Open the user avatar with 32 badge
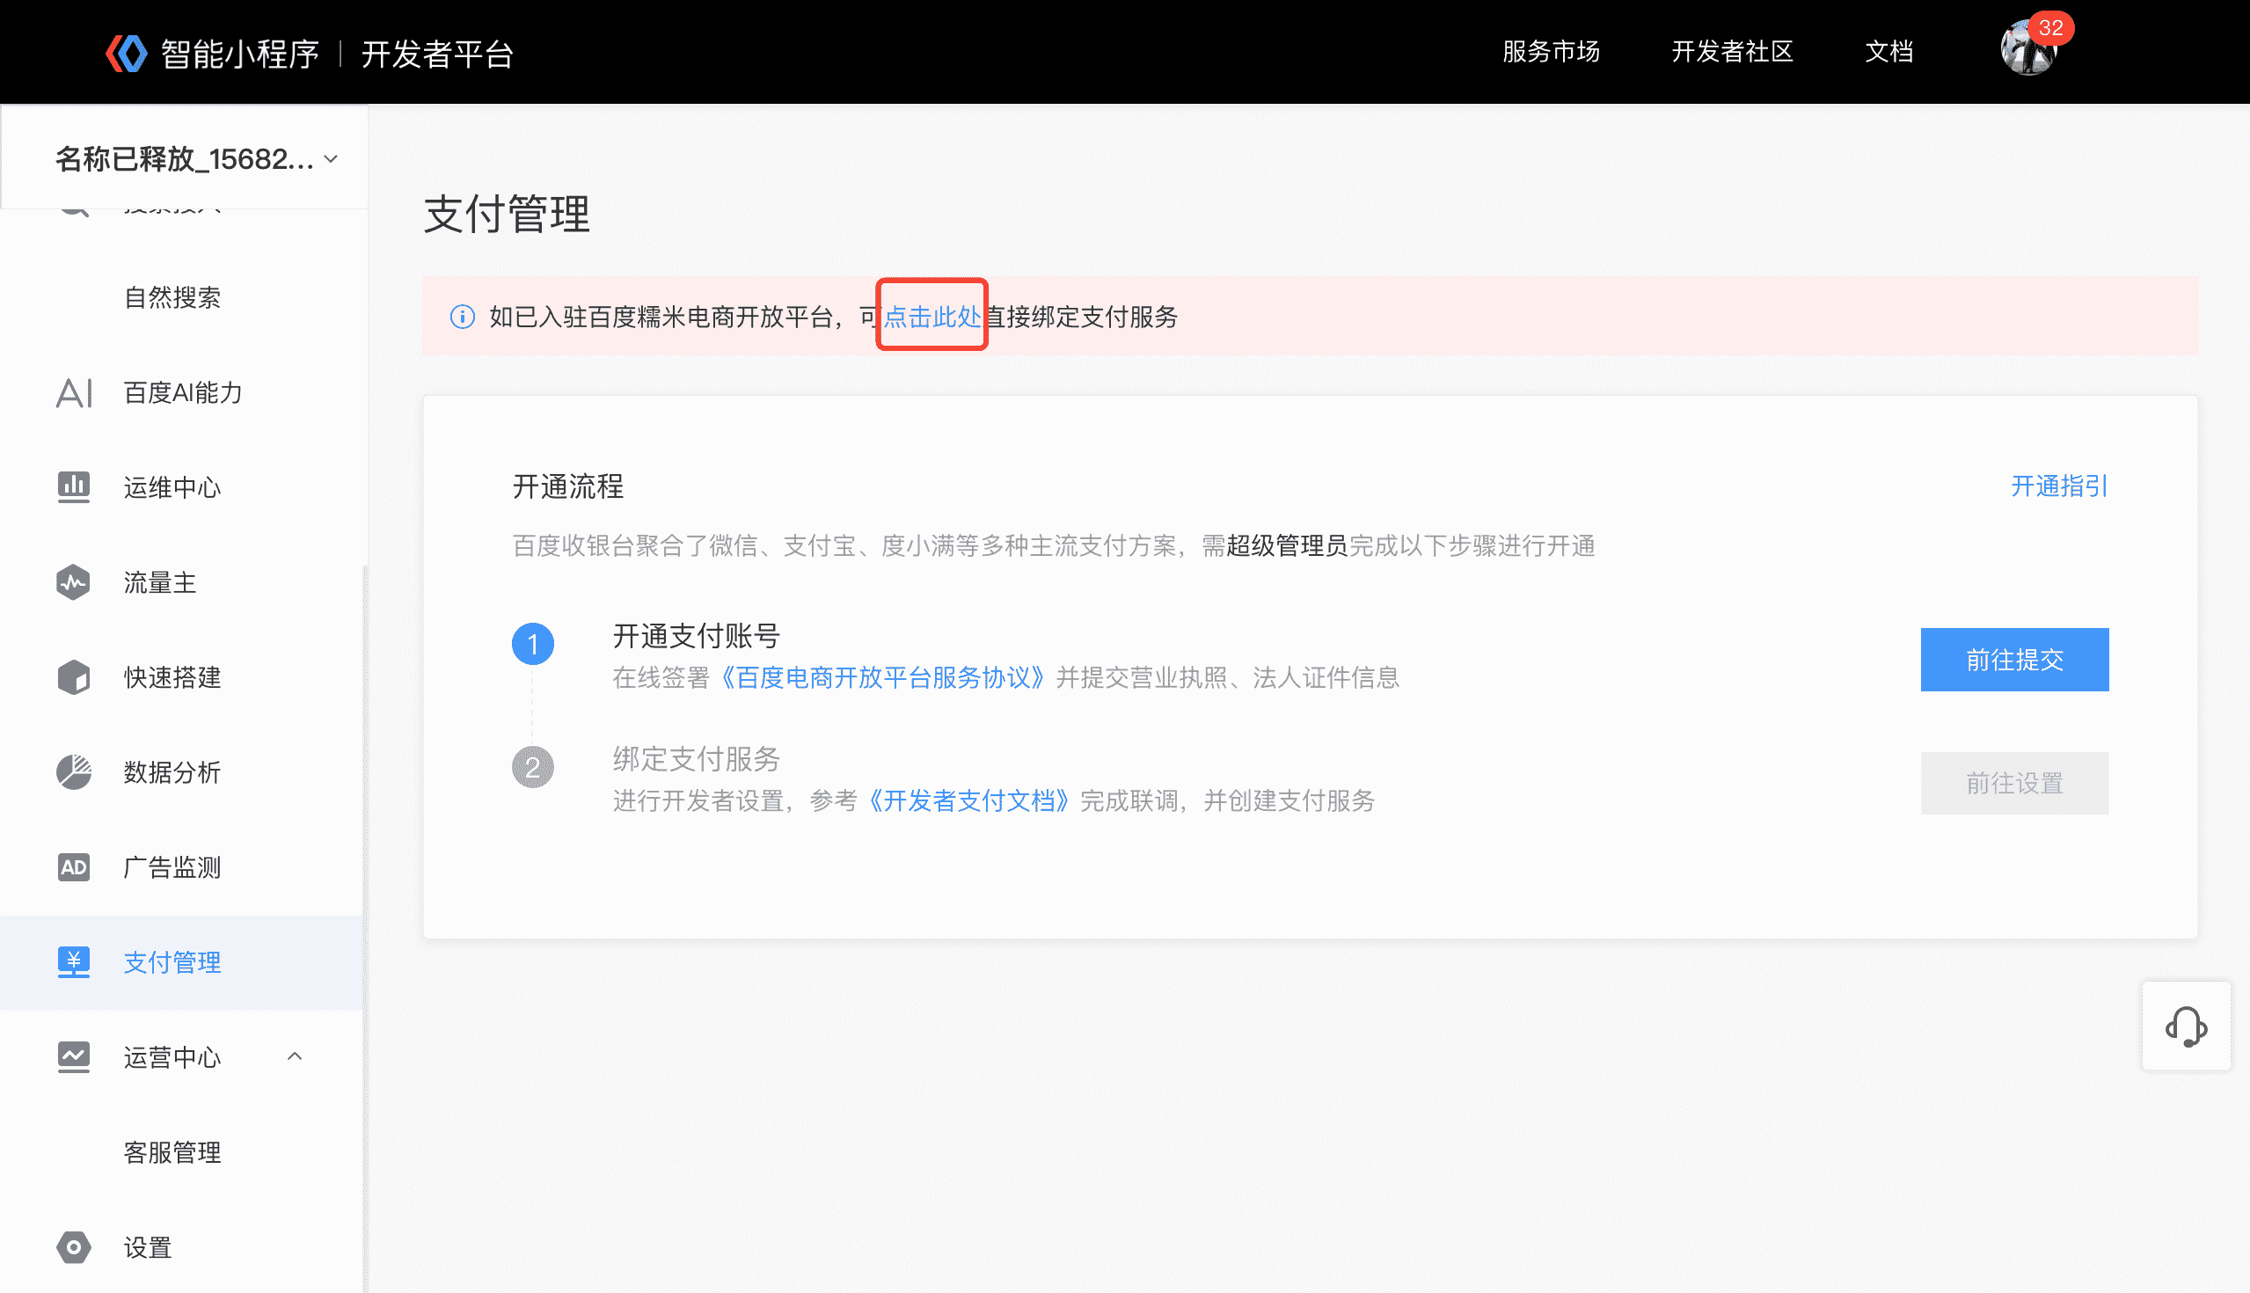 tap(2029, 48)
